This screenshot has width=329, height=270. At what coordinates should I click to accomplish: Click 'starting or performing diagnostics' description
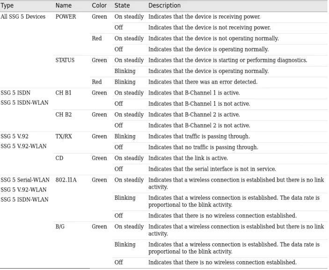[228, 60]
